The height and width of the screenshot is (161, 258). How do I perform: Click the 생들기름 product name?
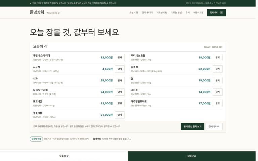pyautogui.click(x=38, y=113)
